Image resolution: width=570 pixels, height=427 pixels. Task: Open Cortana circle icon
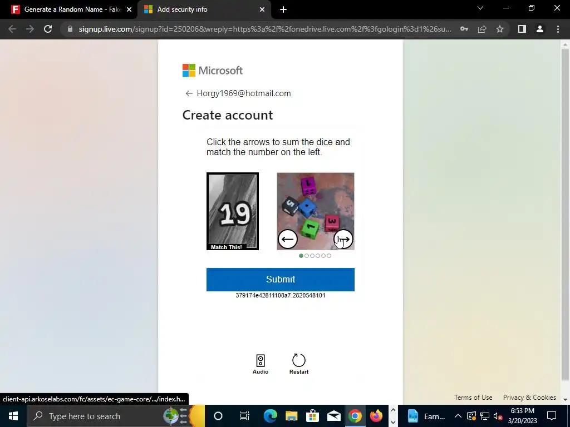(x=218, y=416)
